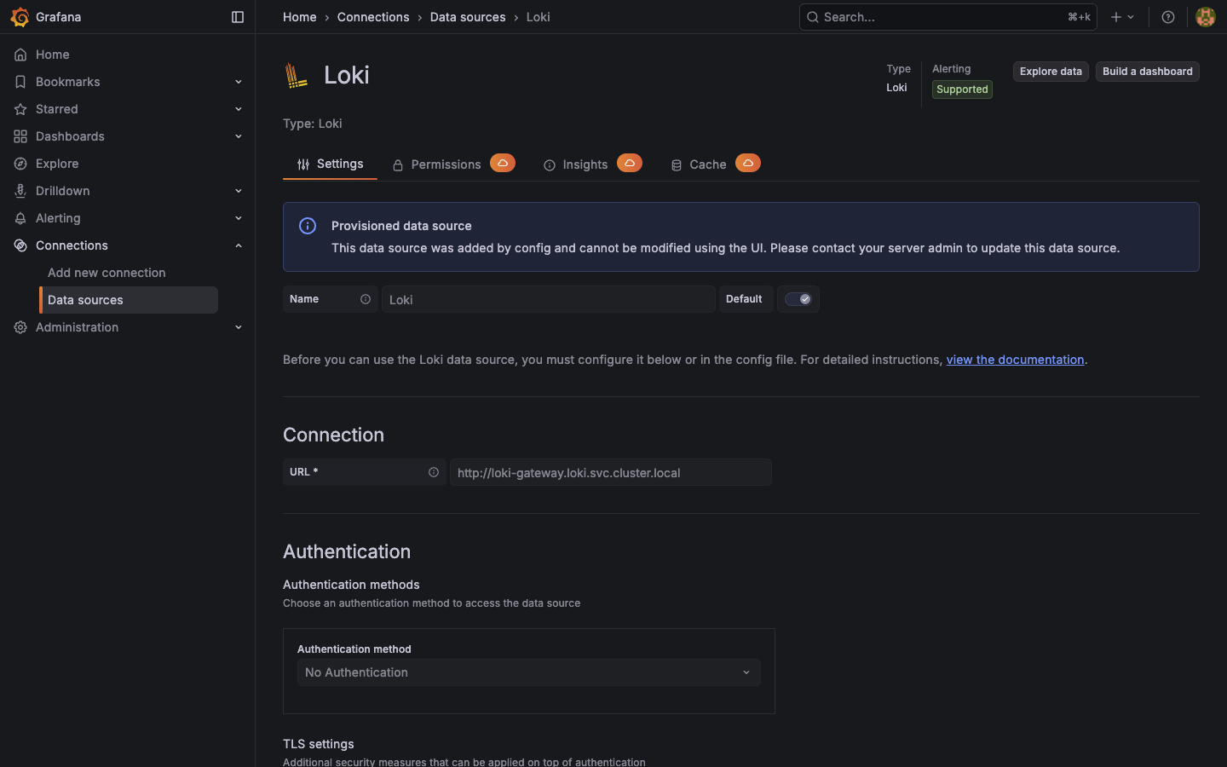This screenshot has width=1227, height=767.
Task: Click the search magnifier icon
Action: (x=813, y=17)
